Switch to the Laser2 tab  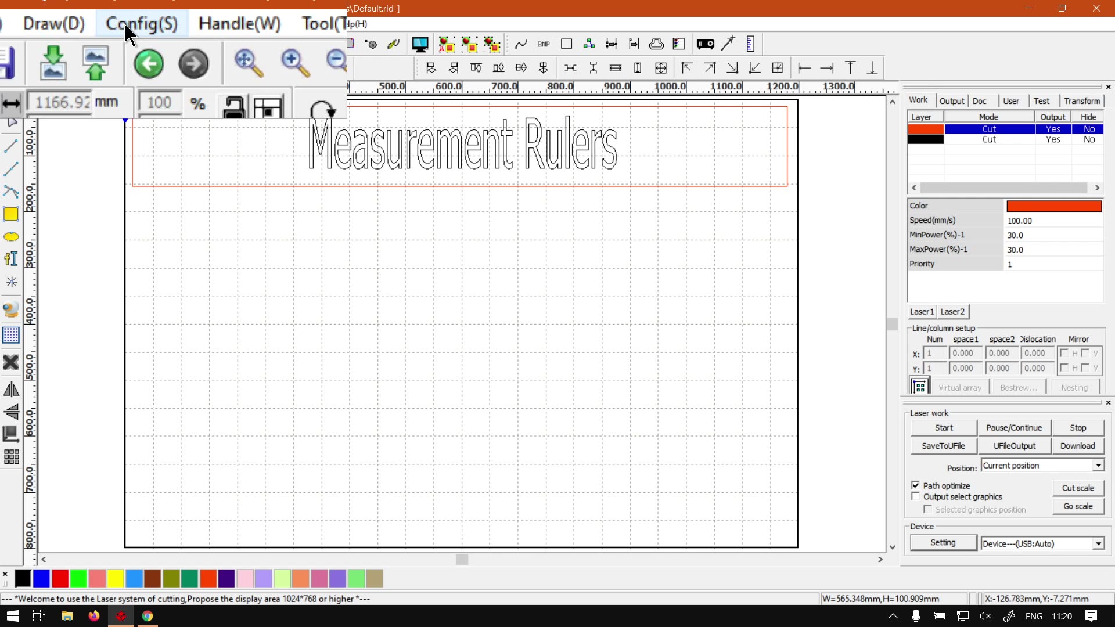click(952, 312)
